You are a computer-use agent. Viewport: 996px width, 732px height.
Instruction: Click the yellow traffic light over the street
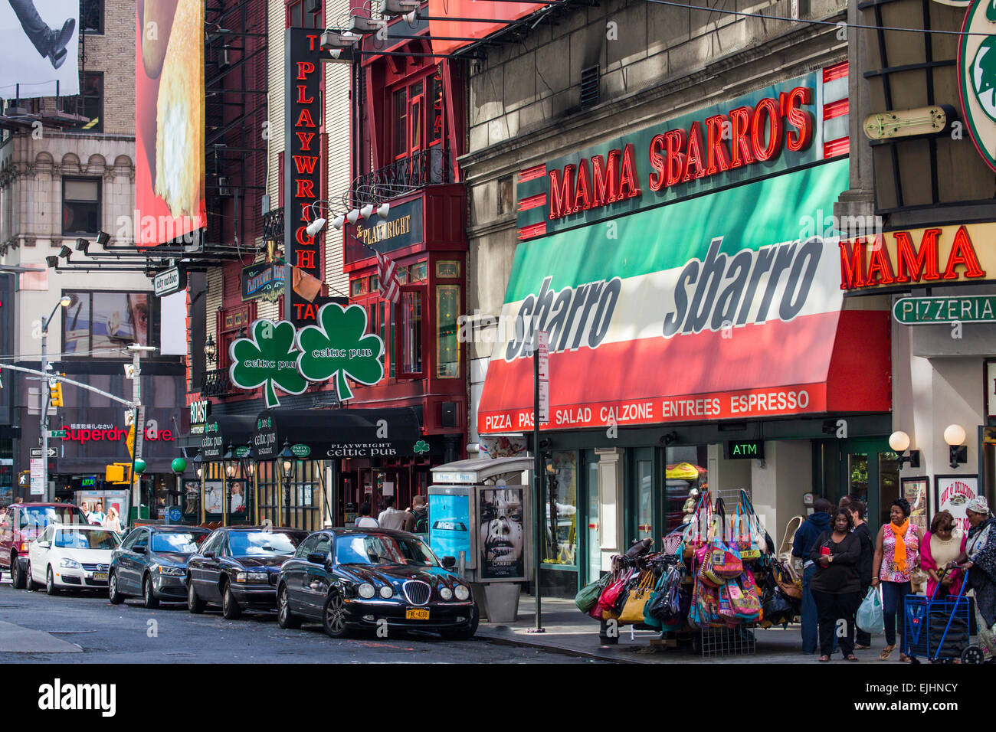pyautogui.click(x=56, y=394)
